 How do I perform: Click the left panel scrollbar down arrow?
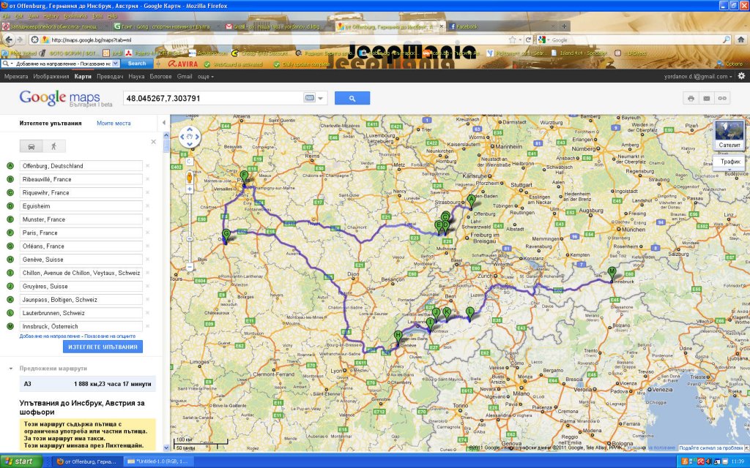pos(166,448)
